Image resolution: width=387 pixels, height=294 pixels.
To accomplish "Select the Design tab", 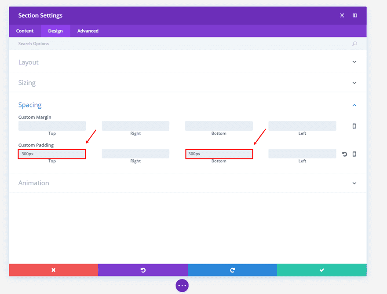I will pos(55,31).
